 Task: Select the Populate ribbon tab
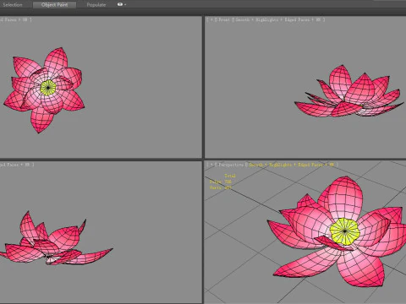[96, 5]
